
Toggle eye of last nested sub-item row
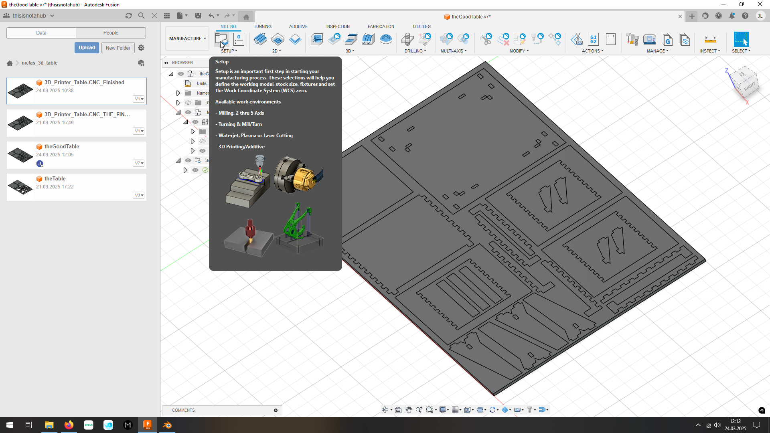click(203, 151)
